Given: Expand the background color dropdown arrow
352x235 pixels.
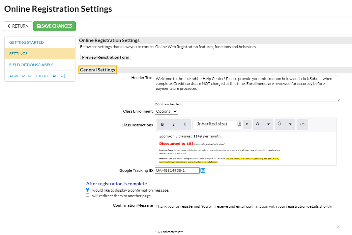Looking at the screenshot, I should pyautogui.click(x=290, y=124).
